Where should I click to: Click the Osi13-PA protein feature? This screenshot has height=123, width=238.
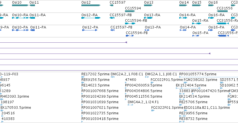click(147, 30)
